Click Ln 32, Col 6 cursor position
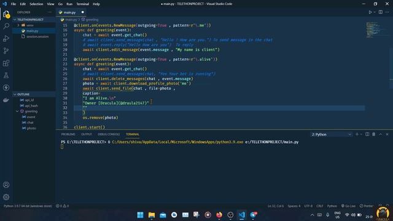Image resolution: width=393 pixels, height=221 pixels. pos(276,206)
